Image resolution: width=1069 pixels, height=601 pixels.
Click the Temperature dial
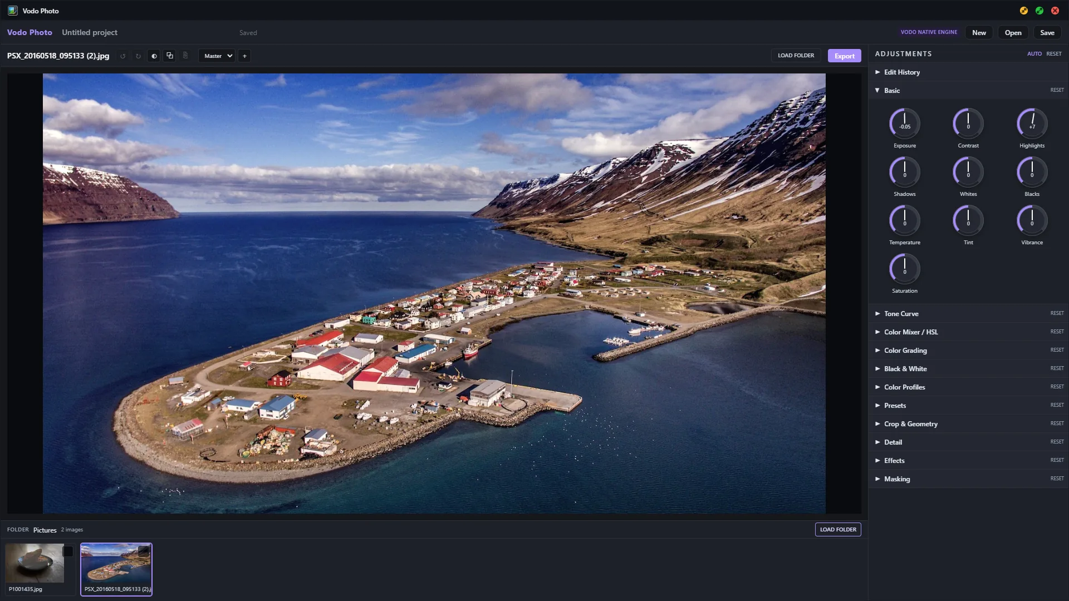pyautogui.click(x=905, y=220)
